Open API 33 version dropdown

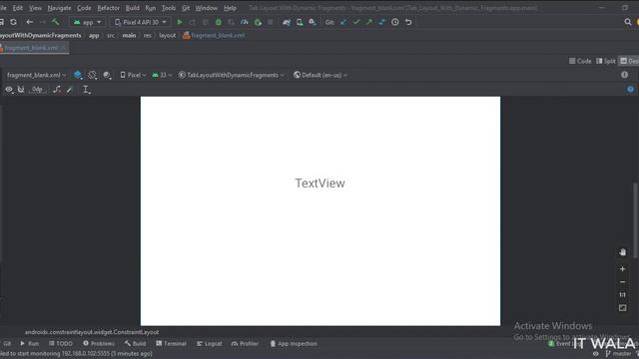[162, 75]
